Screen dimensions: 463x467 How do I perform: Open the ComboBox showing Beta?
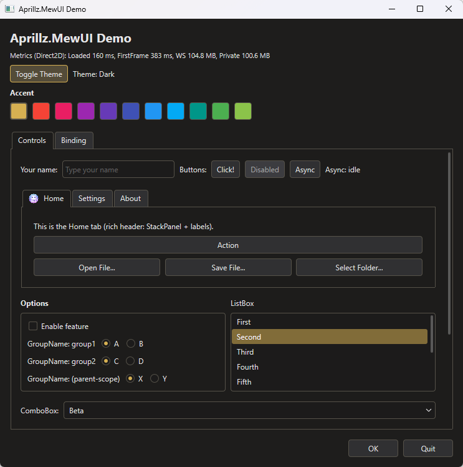249,410
